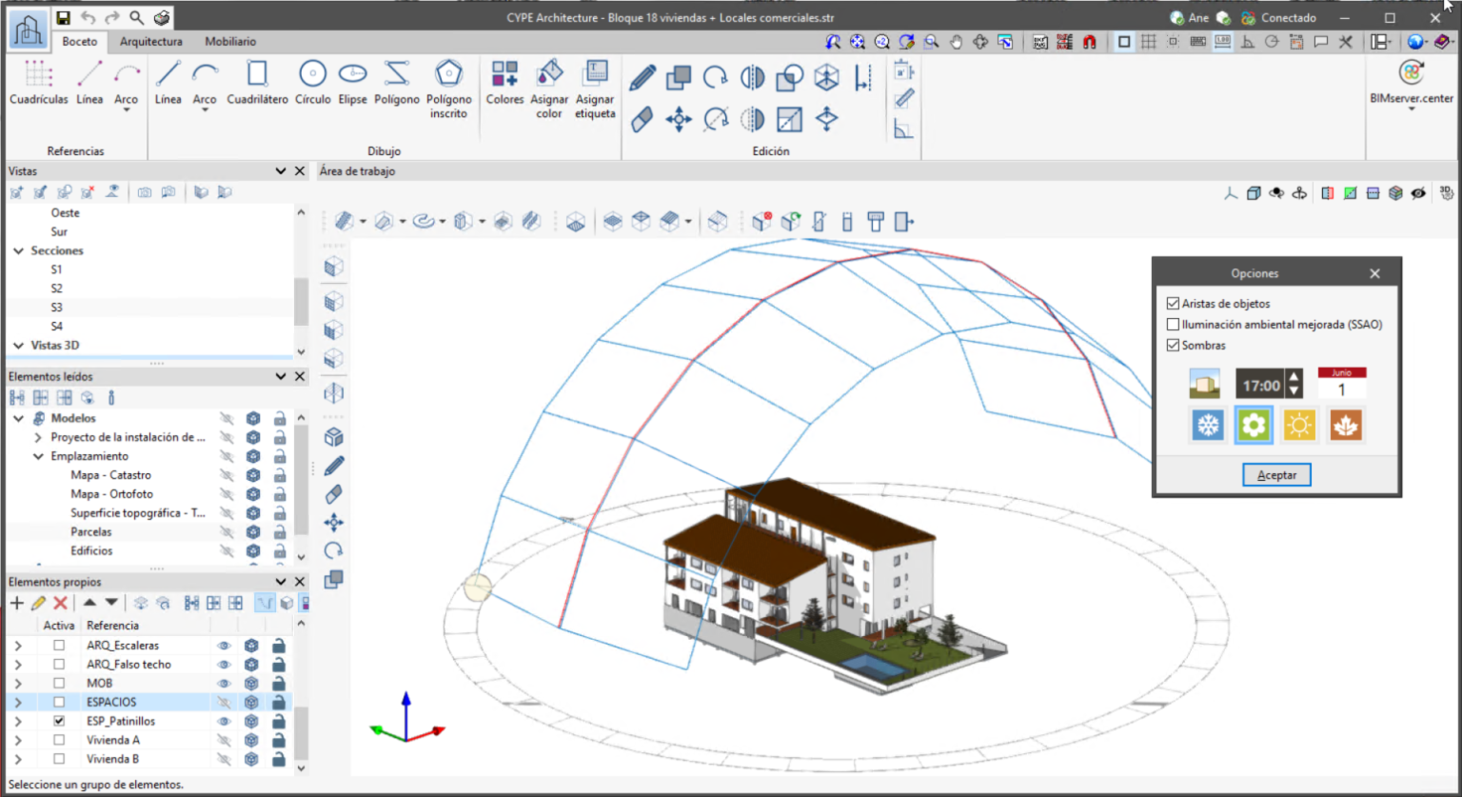
Task: Select the Borrar eraser tool in Edición
Action: (x=641, y=119)
